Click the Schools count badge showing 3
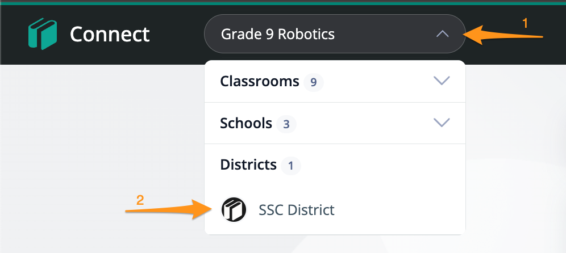This screenshot has width=566, height=253. tap(286, 124)
